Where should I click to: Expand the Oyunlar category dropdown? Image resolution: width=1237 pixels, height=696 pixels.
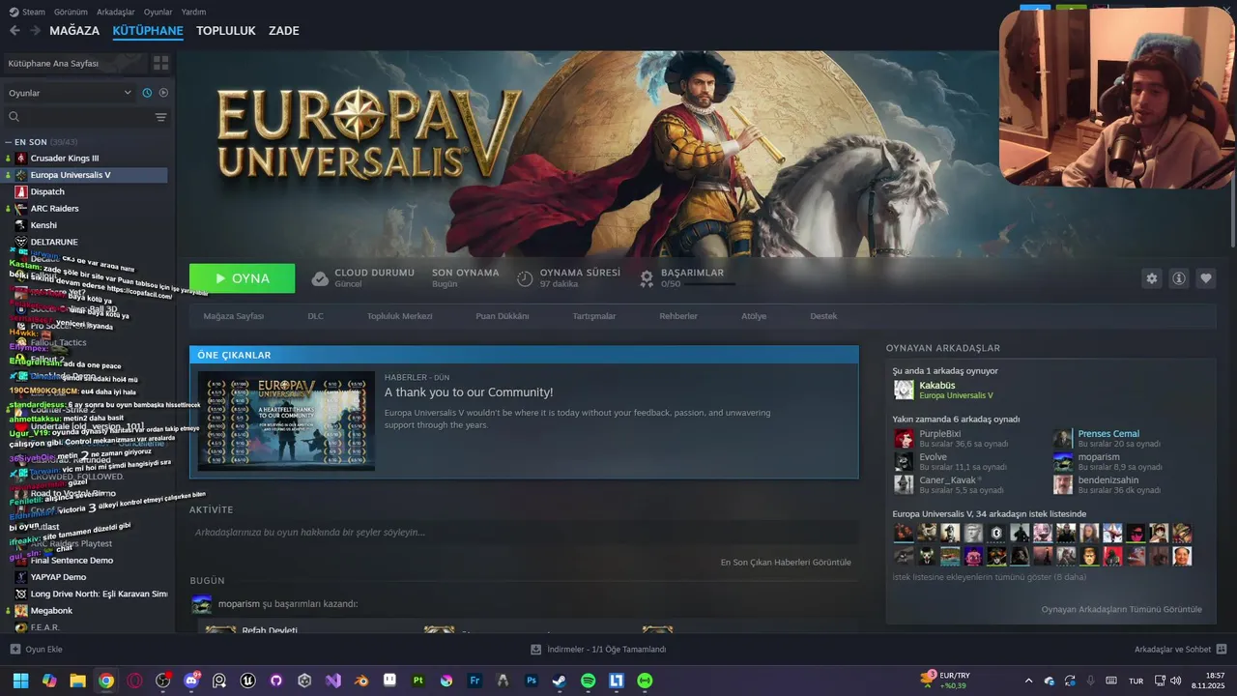pyautogui.click(x=70, y=93)
